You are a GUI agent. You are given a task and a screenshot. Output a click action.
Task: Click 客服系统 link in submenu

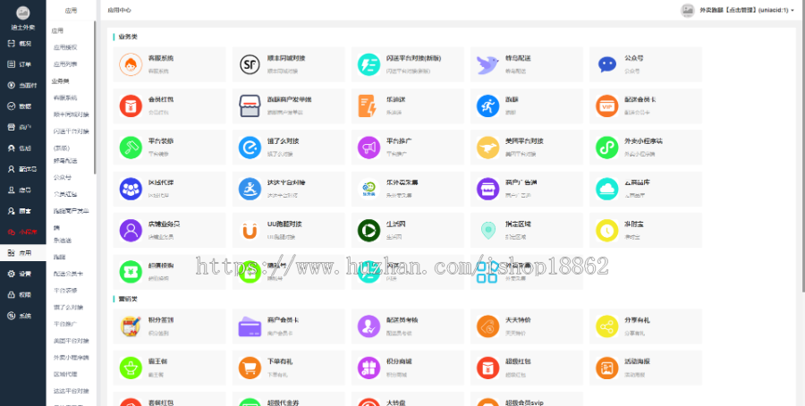(x=65, y=97)
